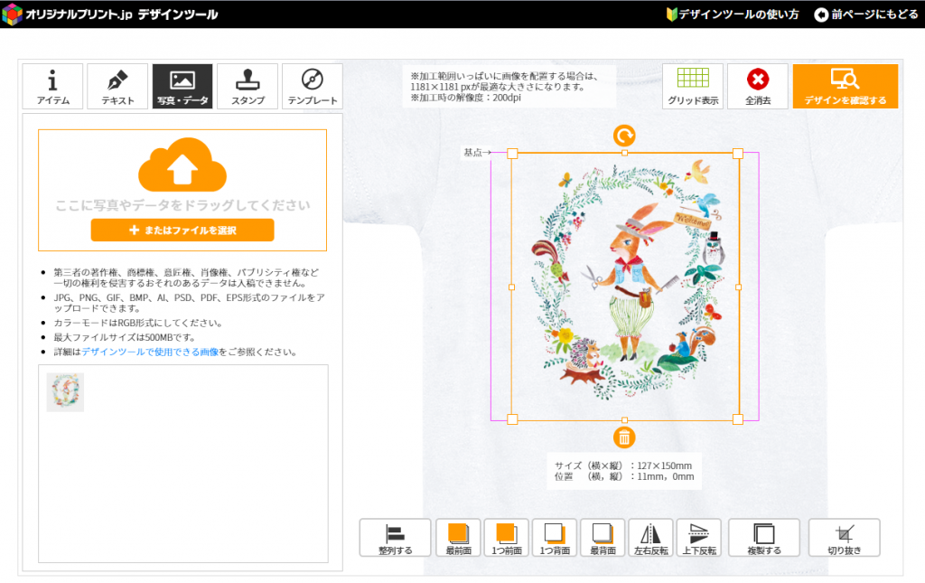Toggle グリッド表示 grid display
This screenshot has height=583, width=925.
tap(693, 86)
